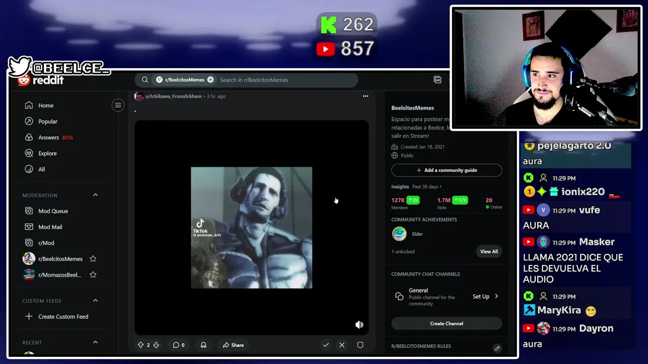Click the Share button

233,345
